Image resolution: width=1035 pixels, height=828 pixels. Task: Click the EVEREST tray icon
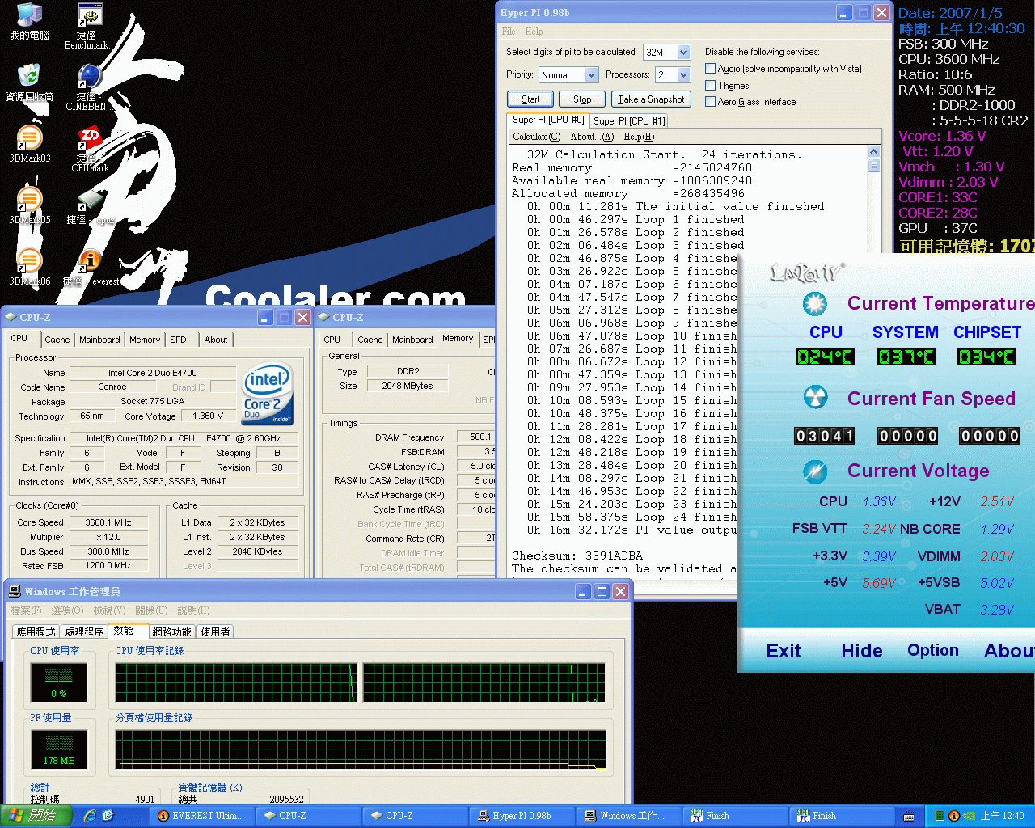tap(953, 816)
